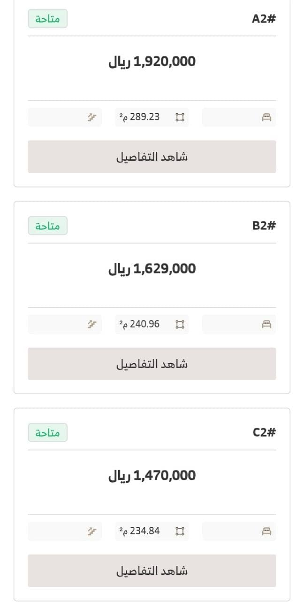Click the green available badge on A2
This screenshot has width=304, height=602.
(x=47, y=19)
